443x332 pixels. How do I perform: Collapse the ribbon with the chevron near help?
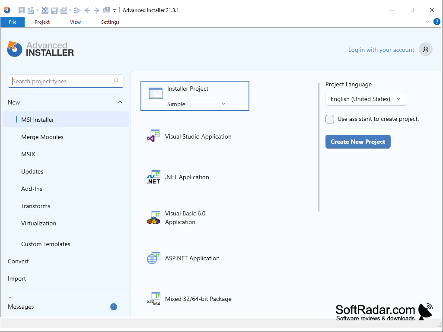pyautogui.click(x=427, y=22)
